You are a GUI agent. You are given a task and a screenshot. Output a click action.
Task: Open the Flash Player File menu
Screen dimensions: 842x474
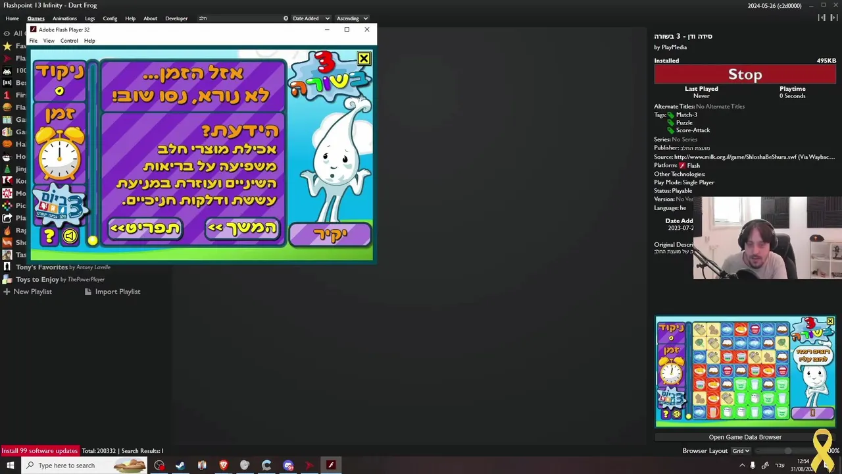[x=33, y=41]
